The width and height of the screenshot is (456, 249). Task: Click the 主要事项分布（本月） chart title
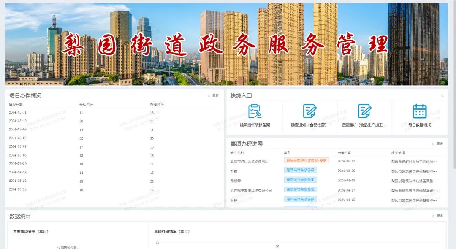pyautogui.click(x=30, y=232)
